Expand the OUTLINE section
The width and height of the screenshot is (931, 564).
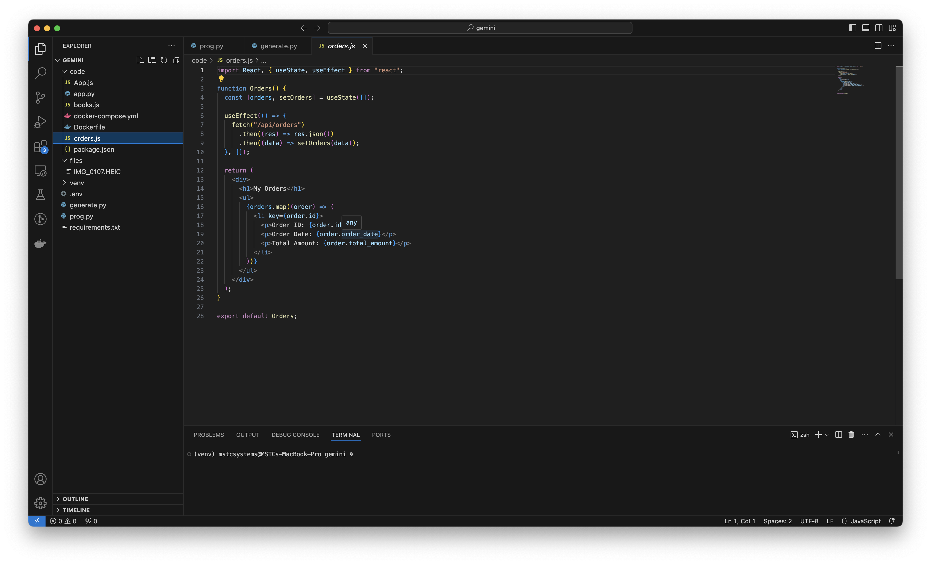75,499
